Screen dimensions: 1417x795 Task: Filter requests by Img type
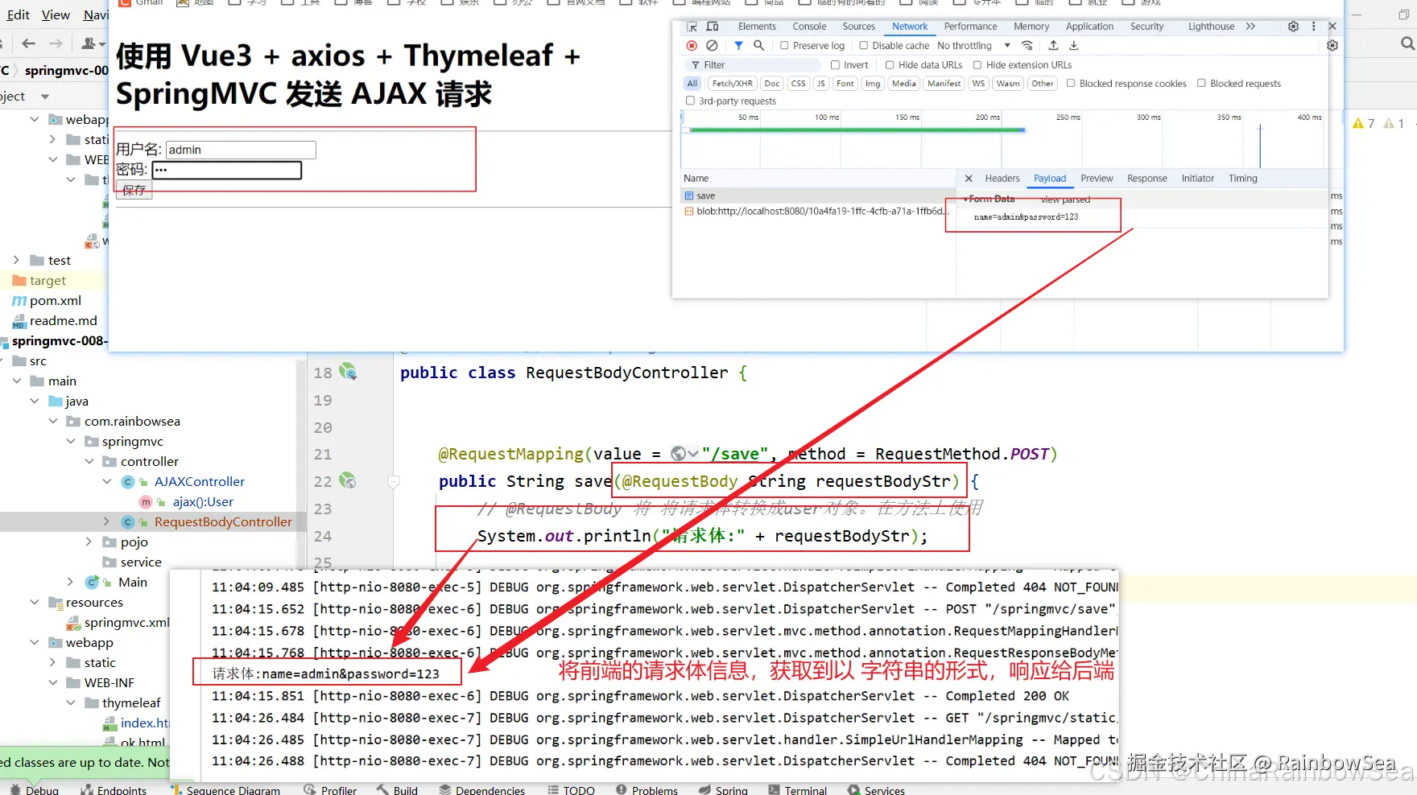(873, 83)
